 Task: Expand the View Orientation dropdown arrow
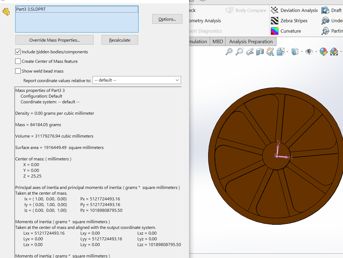pyautogui.click(x=287, y=52)
